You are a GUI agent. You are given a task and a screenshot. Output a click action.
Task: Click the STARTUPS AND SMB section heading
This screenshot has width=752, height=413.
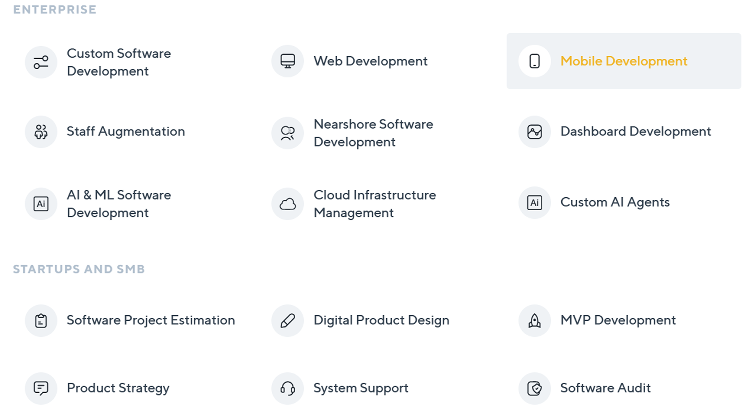coord(79,269)
